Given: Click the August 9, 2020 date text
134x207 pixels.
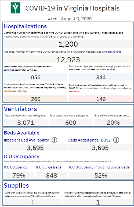Looking at the screenshot, I should pos(76,19).
